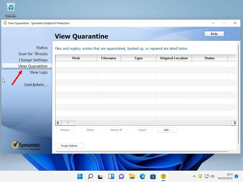
Task: Run LiveUpdate from sidebar
Action: pyautogui.click(x=36, y=85)
